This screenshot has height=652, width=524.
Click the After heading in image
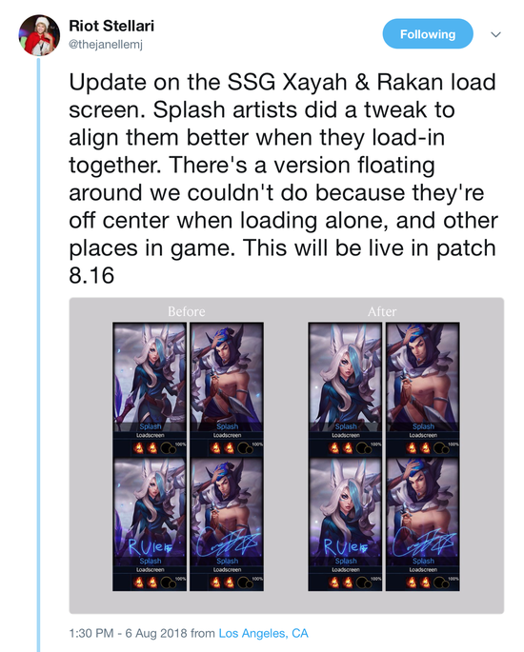(x=382, y=311)
